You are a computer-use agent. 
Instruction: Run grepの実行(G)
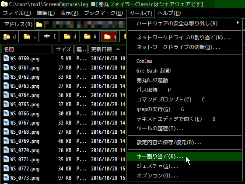185,109
